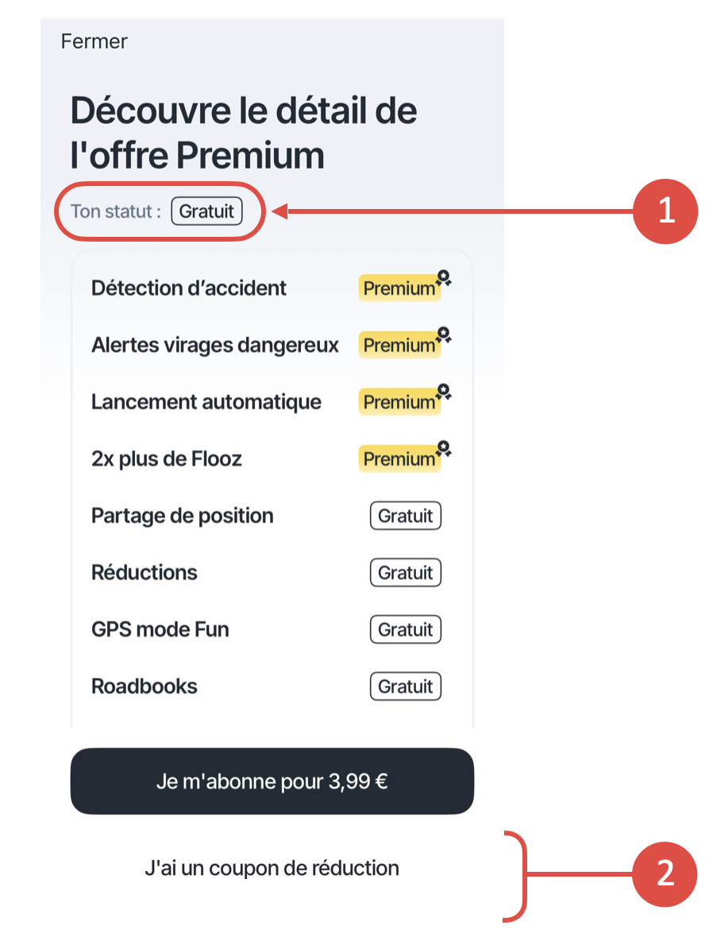The width and height of the screenshot is (713, 941).
Task: Tap the Gratuit badge next to Roadbooks
Action: 406,686
